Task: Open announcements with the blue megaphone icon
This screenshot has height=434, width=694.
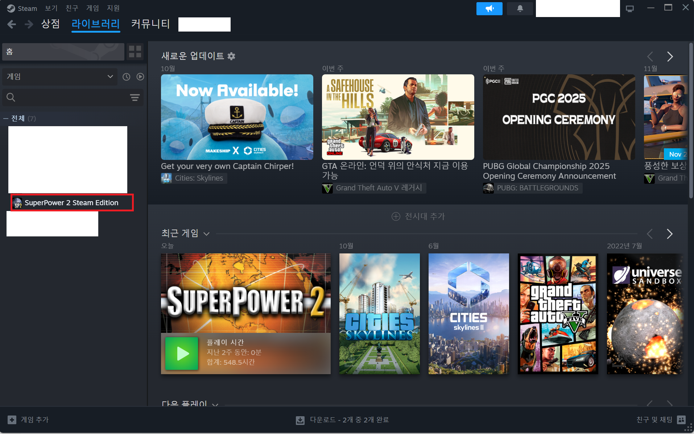Action: (489, 8)
